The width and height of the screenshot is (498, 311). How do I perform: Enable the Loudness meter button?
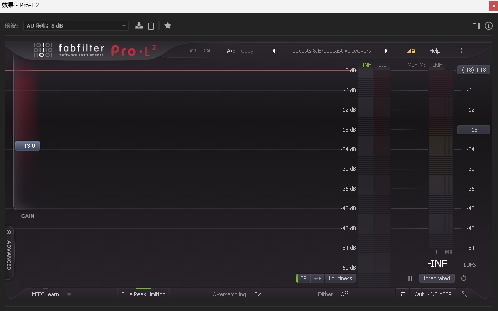(340, 278)
